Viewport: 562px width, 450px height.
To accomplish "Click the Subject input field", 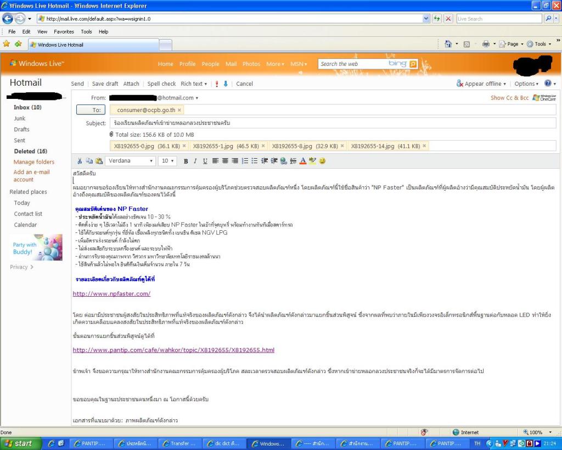I will tap(333, 123).
